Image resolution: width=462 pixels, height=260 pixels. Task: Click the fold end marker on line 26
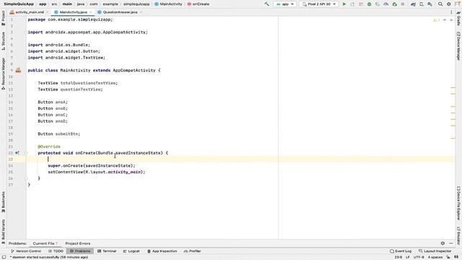point(26,178)
